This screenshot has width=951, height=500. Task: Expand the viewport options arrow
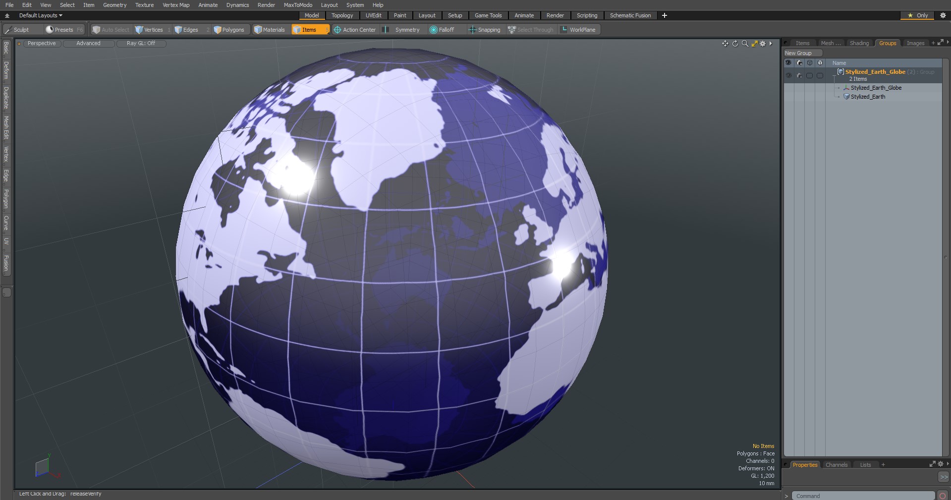click(x=771, y=44)
